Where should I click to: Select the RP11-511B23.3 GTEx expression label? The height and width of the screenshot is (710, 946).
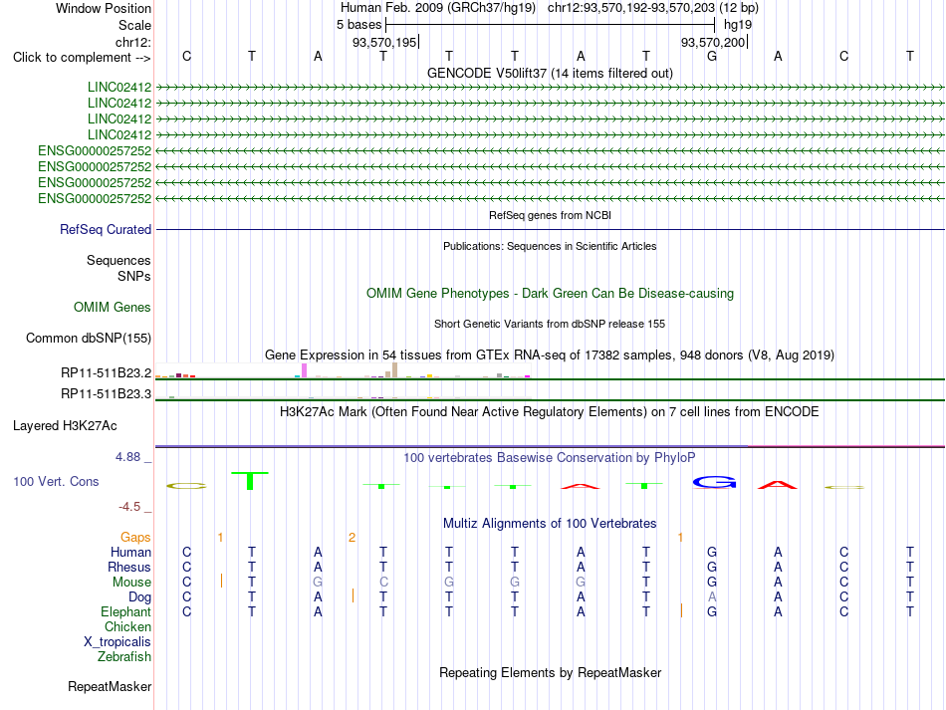click(x=107, y=394)
